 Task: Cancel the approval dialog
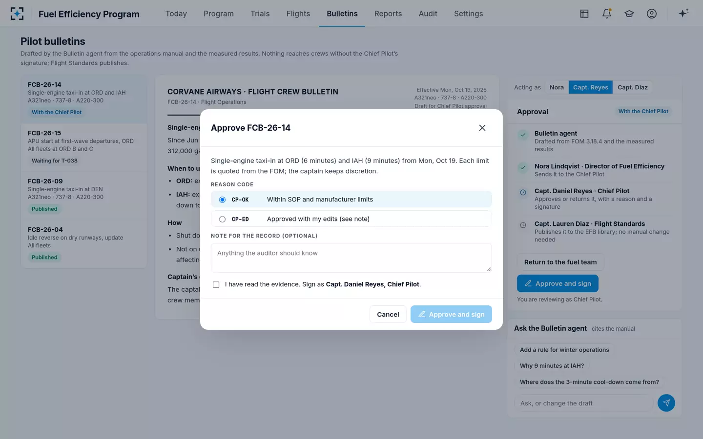coord(388,315)
